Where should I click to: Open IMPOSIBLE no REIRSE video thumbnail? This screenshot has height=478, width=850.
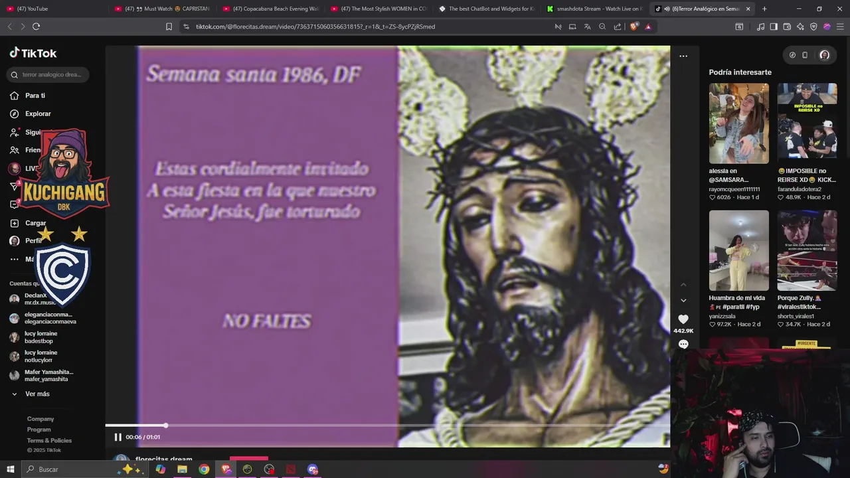(x=807, y=123)
